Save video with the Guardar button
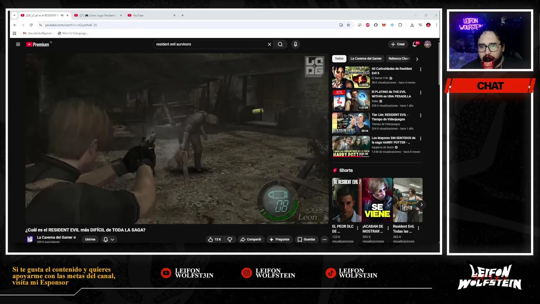The height and width of the screenshot is (304, 540). click(x=306, y=239)
